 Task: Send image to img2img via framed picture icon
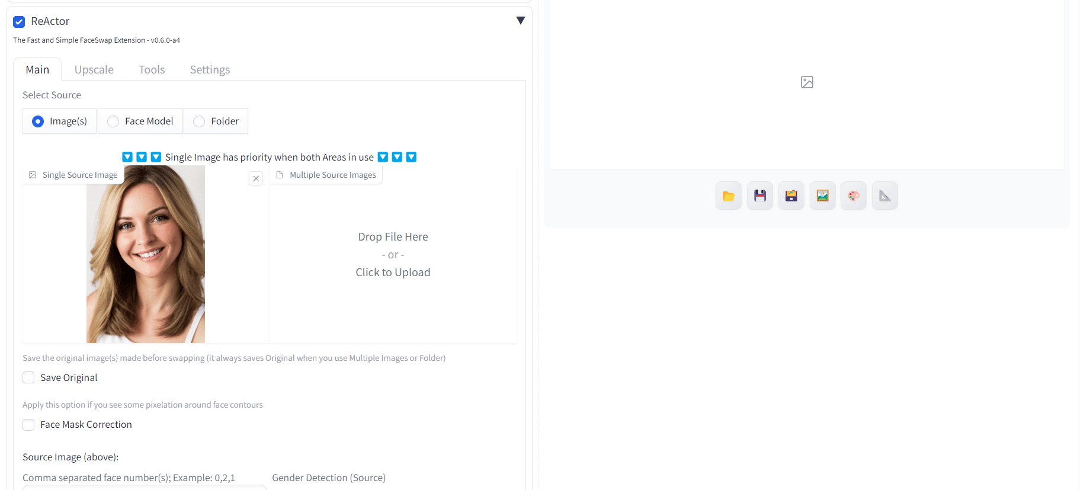(822, 196)
